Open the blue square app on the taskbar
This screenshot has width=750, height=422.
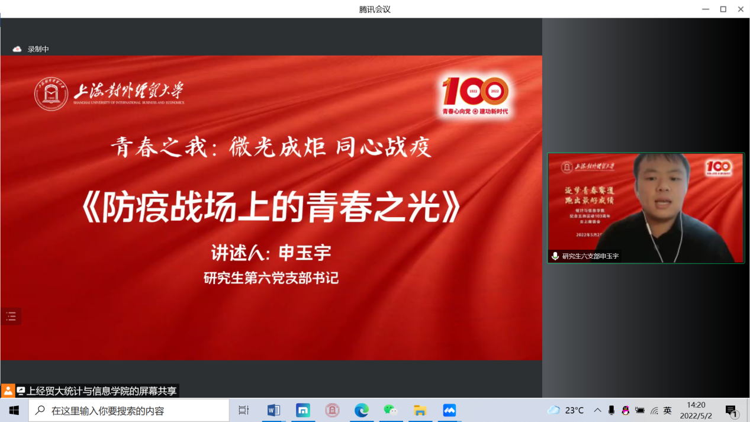click(303, 410)
